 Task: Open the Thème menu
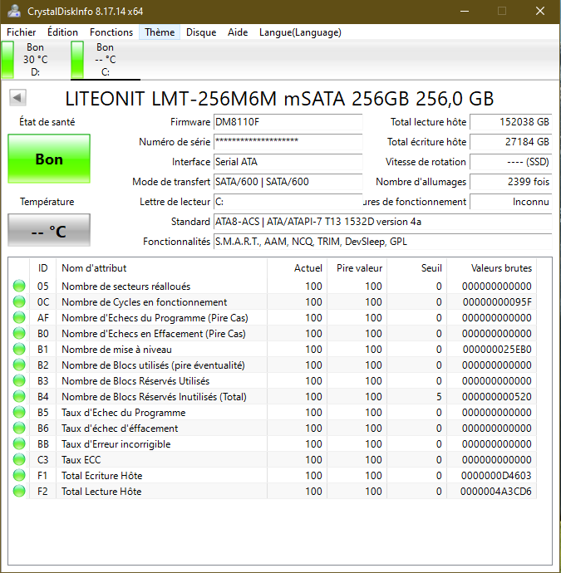pyautogui.click(x=159, y=32)
